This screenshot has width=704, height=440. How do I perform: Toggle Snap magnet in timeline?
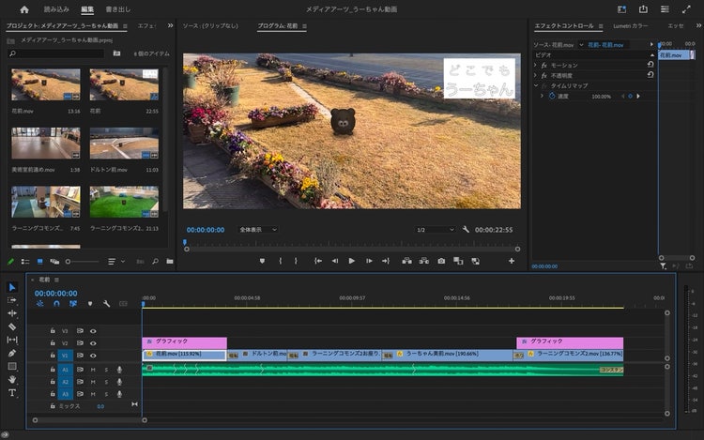[x=56, y=304]
